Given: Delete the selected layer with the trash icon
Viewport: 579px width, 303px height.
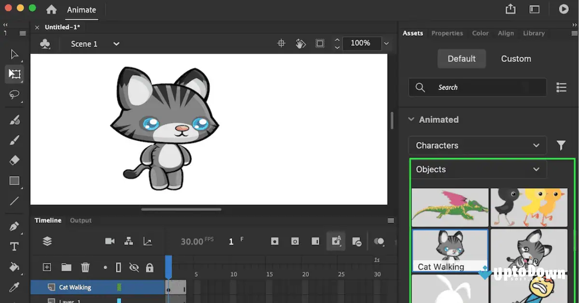Looking at the screenshot, I should pyautogui.click(x=85, y=267).
